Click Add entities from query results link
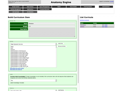Image resolution: width=120 pixels, height=91 pixels. [x=17, y=68]
